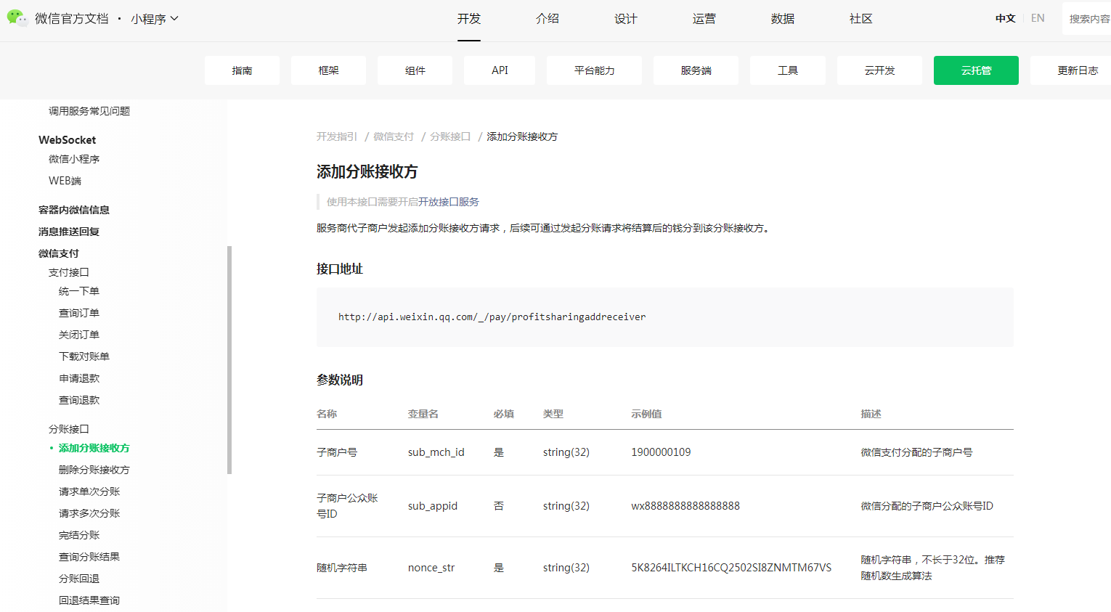
Task: Click the example value 1900000109
Action: coord(661,452)
